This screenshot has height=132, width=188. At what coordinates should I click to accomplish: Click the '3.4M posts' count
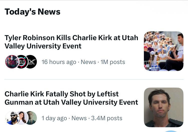107,118
